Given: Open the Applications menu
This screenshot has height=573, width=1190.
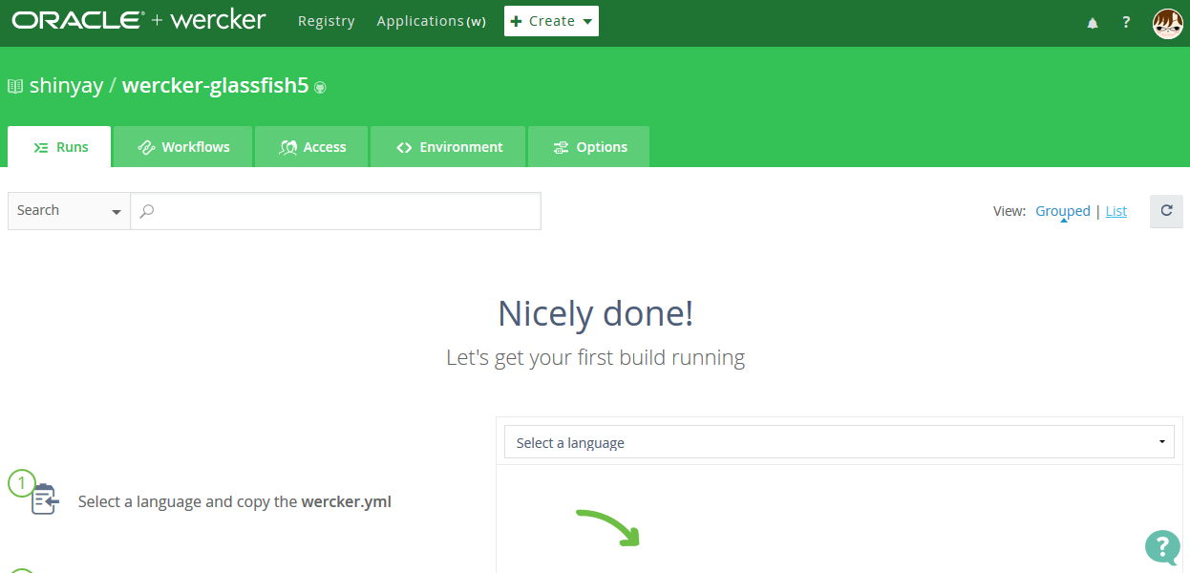Looking at the screenshot, I should [431, 21].
